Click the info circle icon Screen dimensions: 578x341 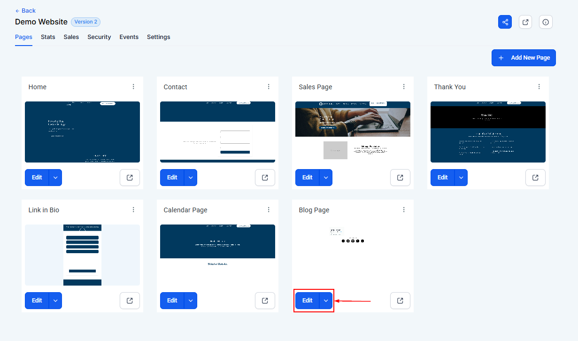[546, 22]
